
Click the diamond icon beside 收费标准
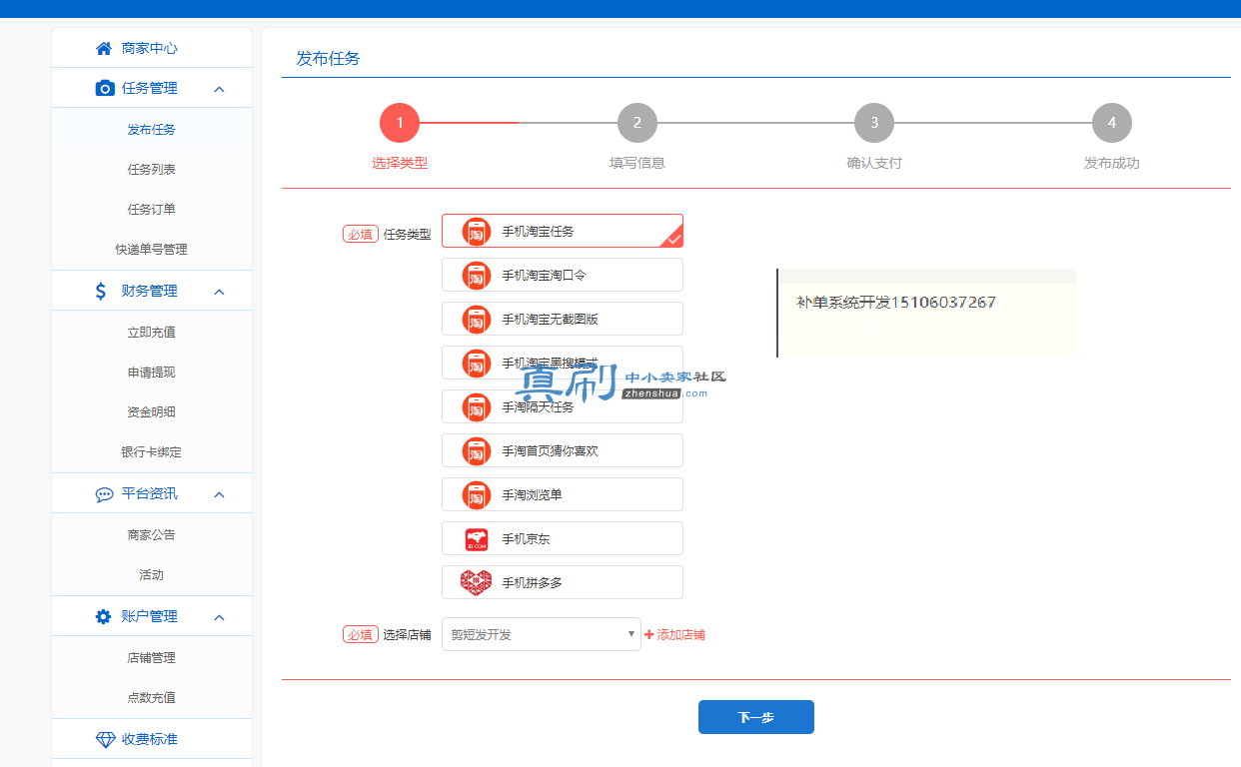[x=105, y=739]
